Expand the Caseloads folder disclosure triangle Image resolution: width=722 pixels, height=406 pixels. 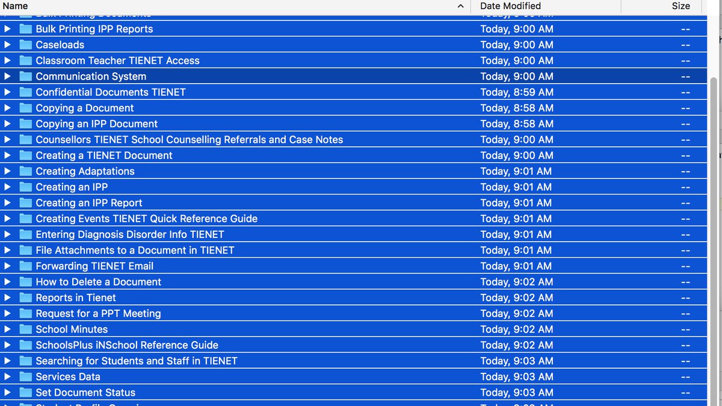pyautogui.click(x=7, y=45)
